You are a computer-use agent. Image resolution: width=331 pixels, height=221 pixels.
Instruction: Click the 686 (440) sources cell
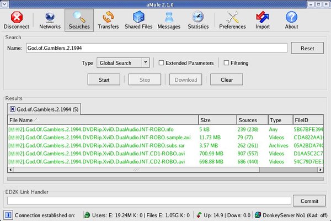(x=248, y=161)
